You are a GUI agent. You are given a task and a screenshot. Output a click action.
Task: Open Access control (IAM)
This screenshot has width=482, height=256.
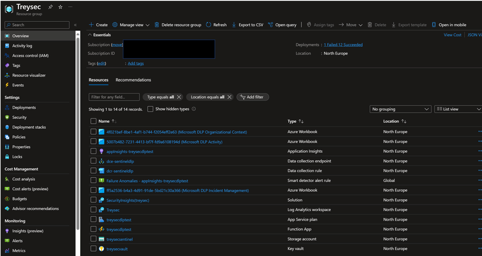30,55
